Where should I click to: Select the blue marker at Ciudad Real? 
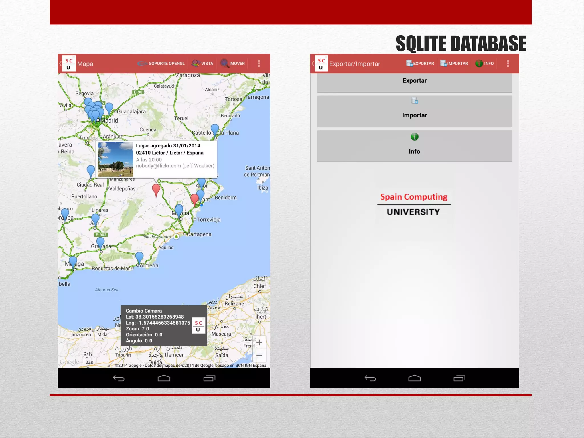pyautogui.click(x=91, y=171)
